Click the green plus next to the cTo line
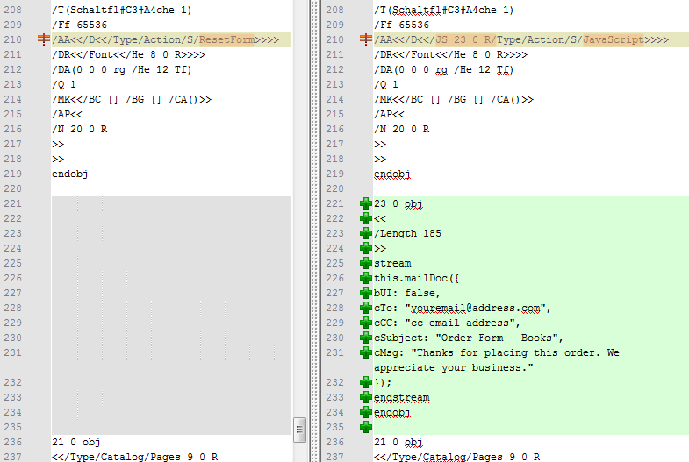The image size is (689, 462). [366, 308]
